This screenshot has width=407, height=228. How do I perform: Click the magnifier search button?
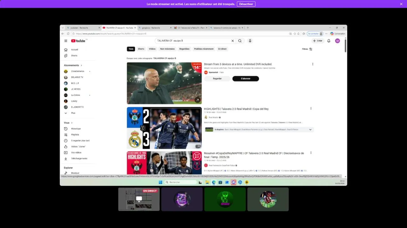240,41
